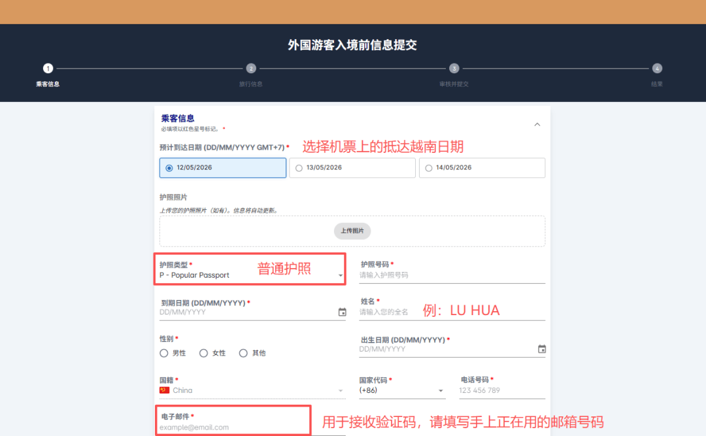This screenshot has height=436, width=706.
Task: Click the 姓名 full name input field
Action: (452, 312)
